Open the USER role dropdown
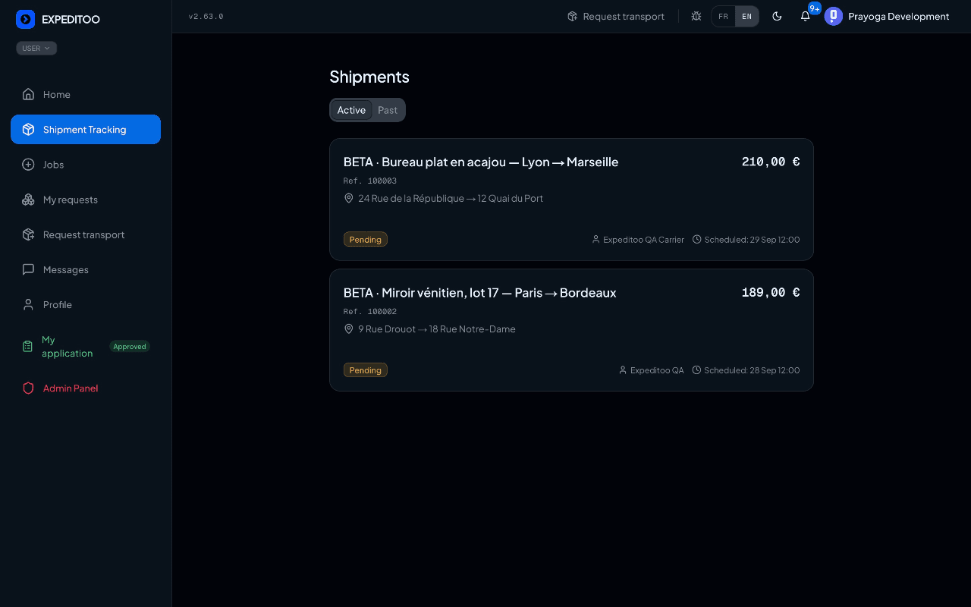This screenshot has width=971, height=607. point(36,49)
